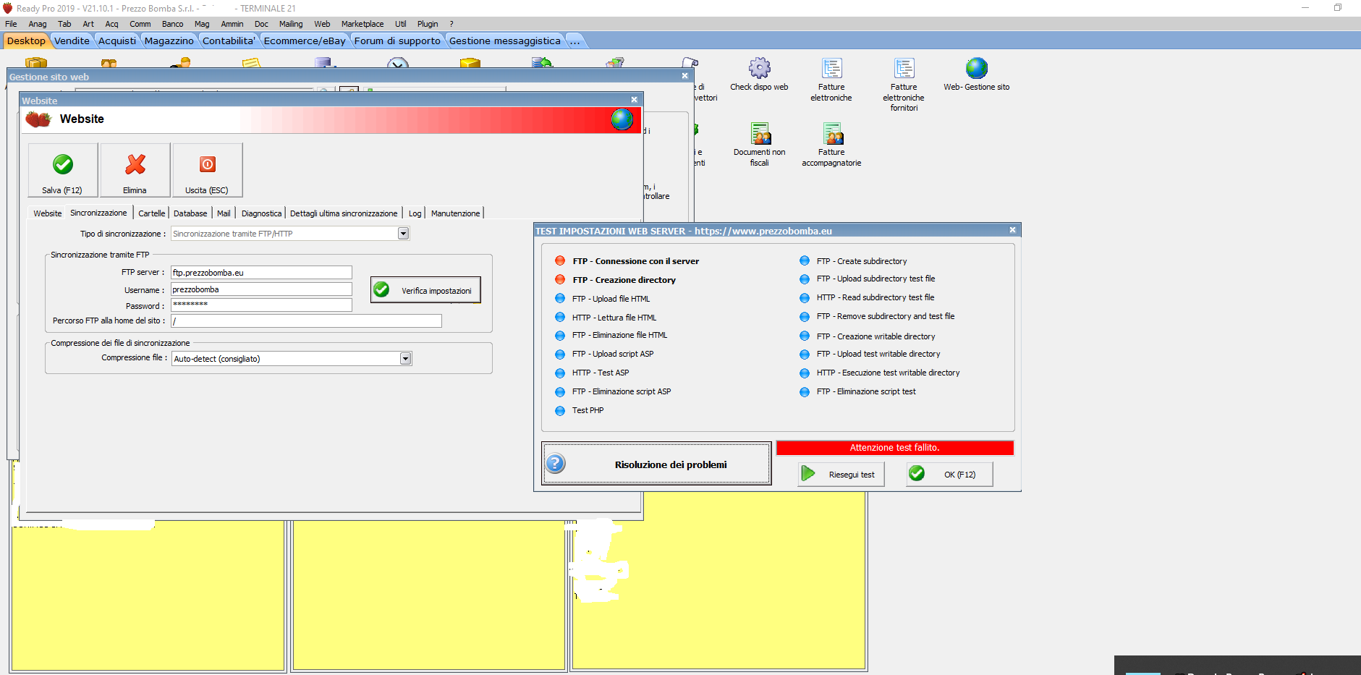Close the TEST IMPOSTAZIONI WEB SERVER dialog

tap(1012, 230)
